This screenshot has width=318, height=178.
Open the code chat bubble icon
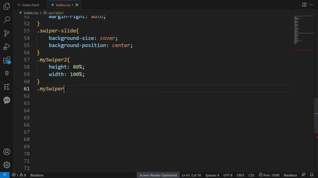[6, 100]
